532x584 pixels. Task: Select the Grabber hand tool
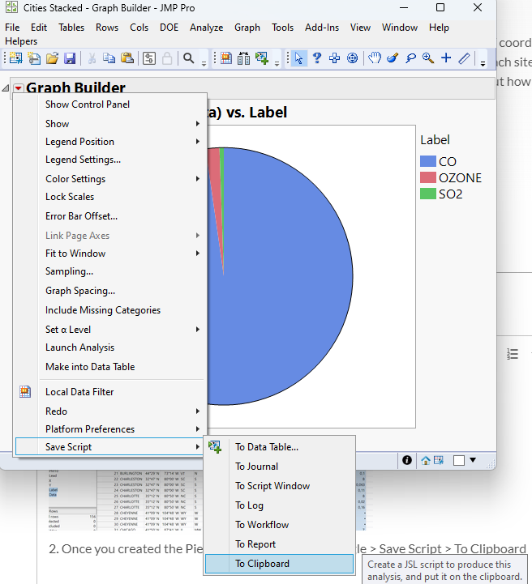[375, 58]
